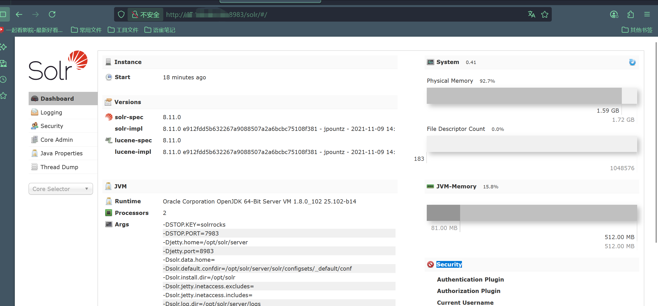Click the sidebar history clock icon
This screenshot has height=306, width=658.
[x=3, y=79]
